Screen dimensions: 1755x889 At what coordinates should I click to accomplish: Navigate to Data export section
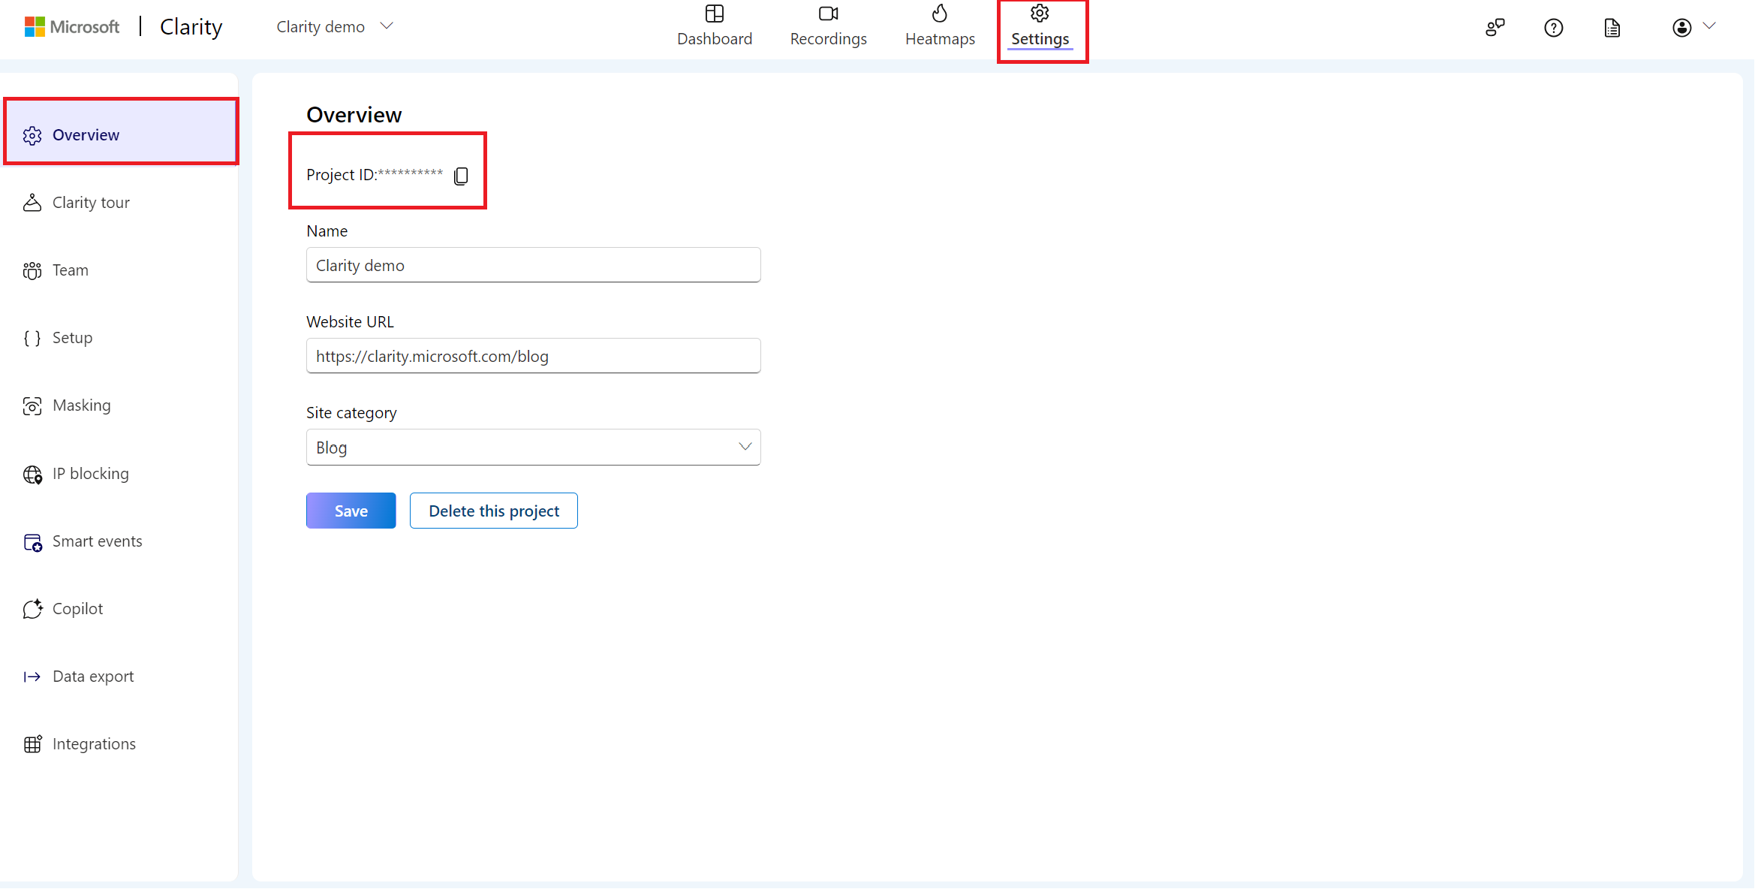point(93,676)
